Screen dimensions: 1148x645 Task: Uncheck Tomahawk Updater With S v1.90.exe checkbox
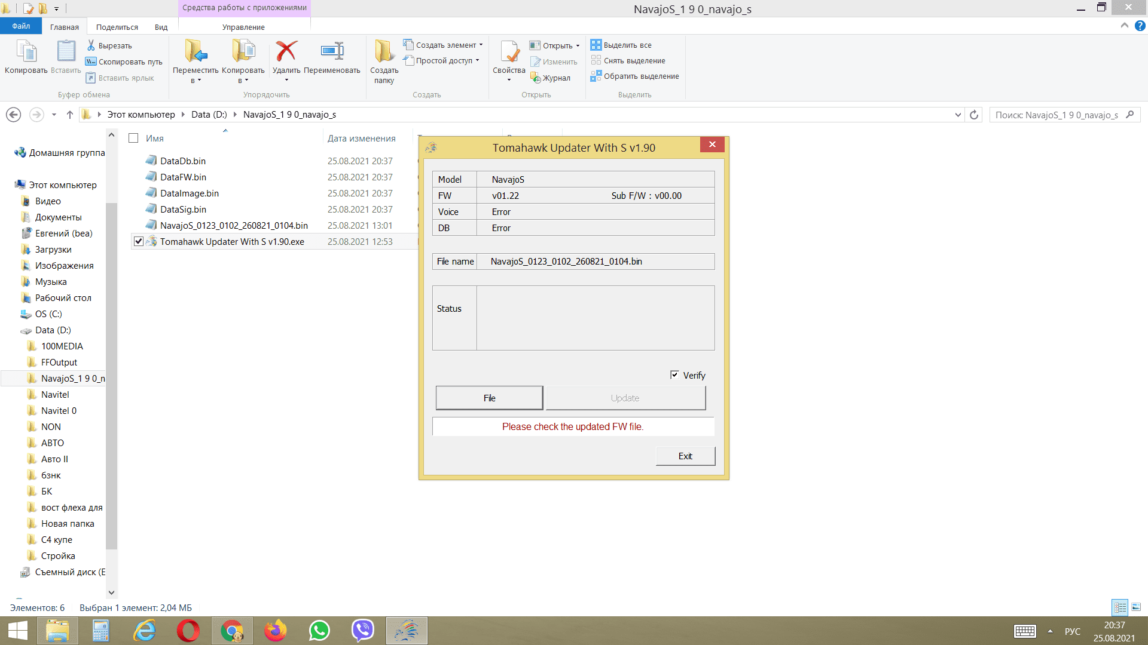(139, 241)
